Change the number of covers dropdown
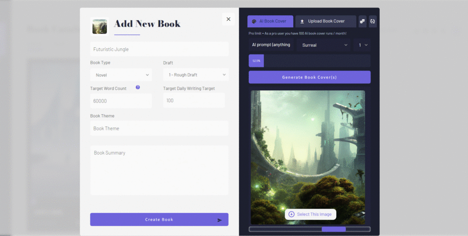Viewport: 468px width, 236px height. 363,45
